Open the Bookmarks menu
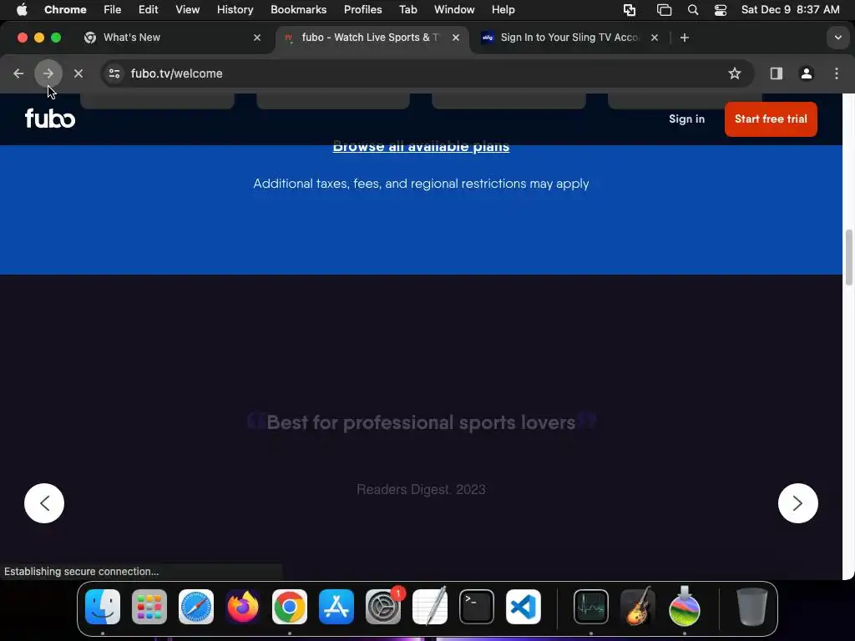855x641 pixels. tap(299, 9)
